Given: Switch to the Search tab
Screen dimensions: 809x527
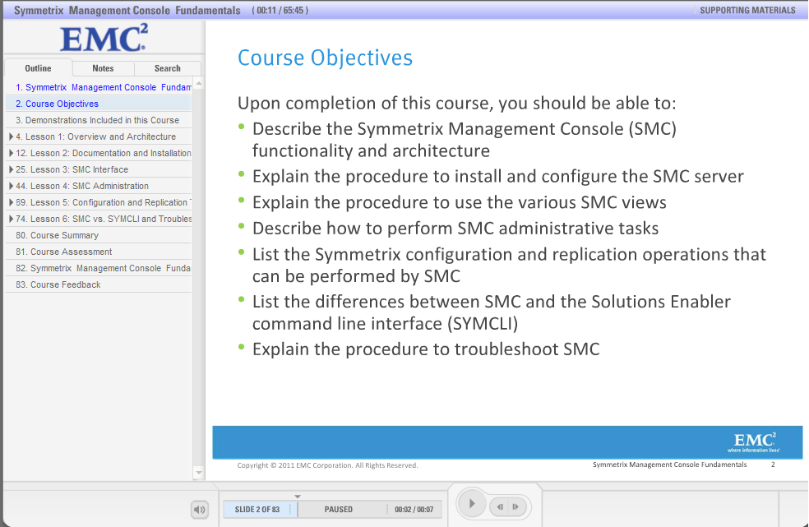Looking at the screenshot, I should pyautogui.click(x=168, y=68).
